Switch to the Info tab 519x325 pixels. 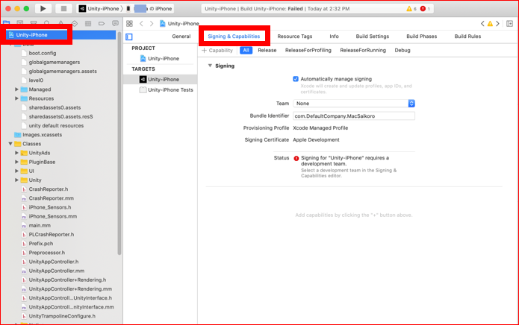click(x=334, y=37)
